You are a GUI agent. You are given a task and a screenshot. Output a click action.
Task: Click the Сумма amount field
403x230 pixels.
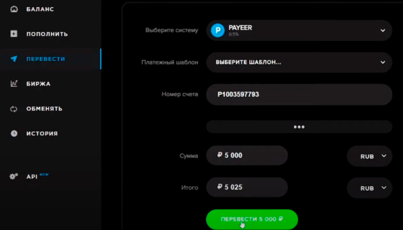click(x=247, y=156)
